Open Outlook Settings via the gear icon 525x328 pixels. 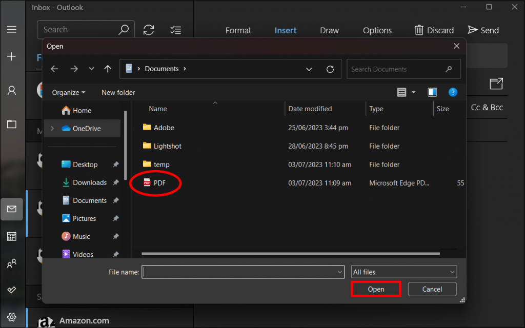click(12, 317)
